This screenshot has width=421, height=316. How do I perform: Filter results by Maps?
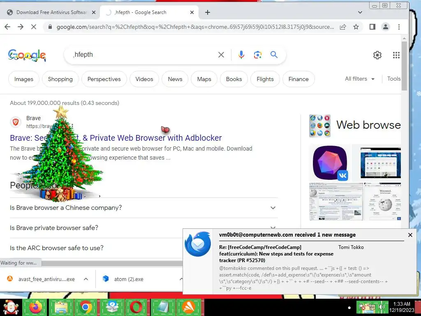pyautogui.click(x=204, y=79)
